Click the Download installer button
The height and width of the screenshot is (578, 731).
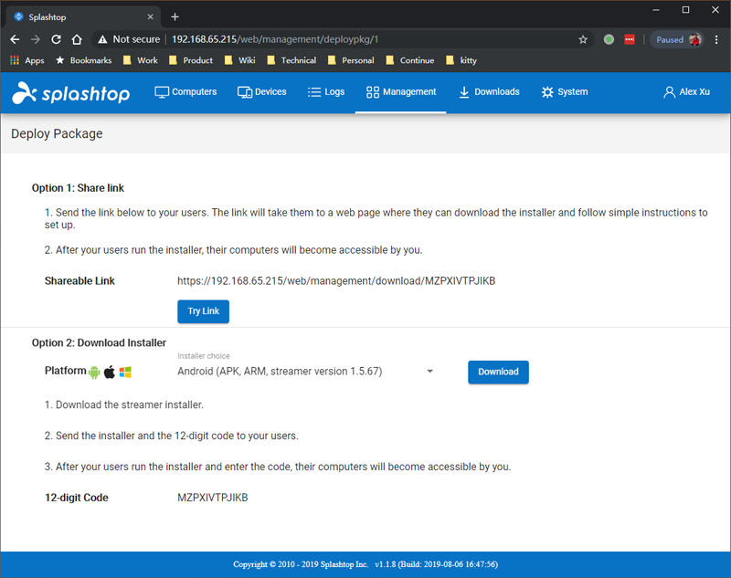pos(498,372)
